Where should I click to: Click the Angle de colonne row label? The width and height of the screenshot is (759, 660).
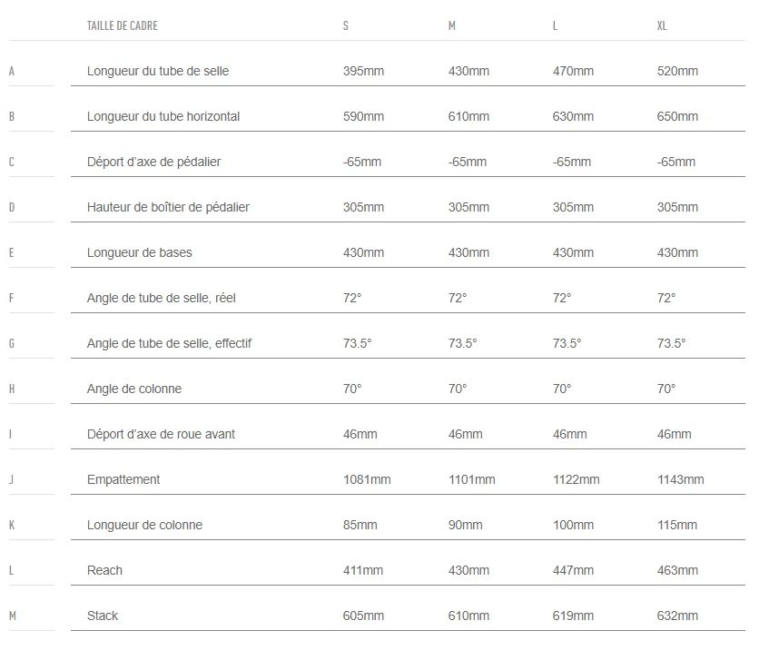(134, 389)
